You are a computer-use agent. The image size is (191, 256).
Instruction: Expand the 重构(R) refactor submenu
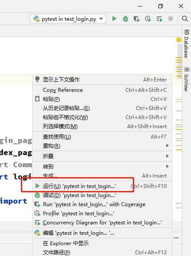click(102, 146)
